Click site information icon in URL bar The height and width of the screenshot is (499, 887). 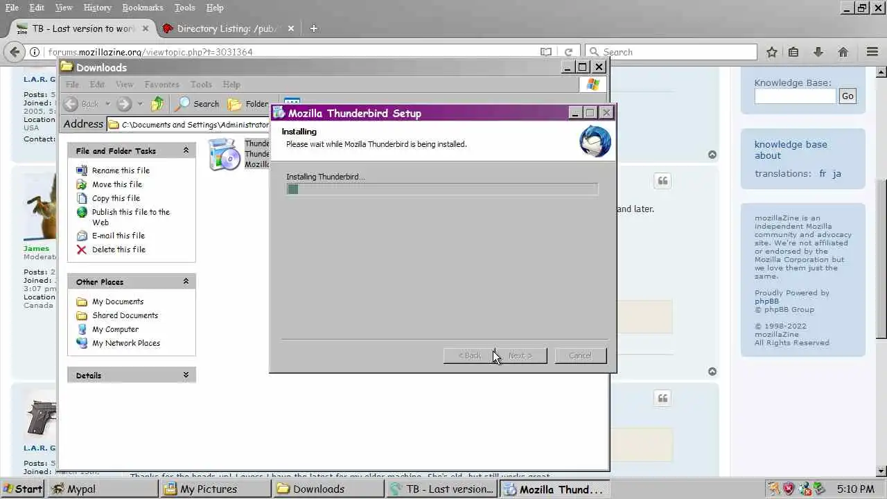(x=35, y=52)
